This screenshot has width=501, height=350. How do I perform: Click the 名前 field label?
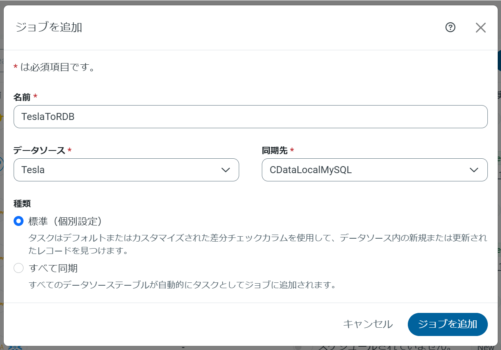click(22, 97)
